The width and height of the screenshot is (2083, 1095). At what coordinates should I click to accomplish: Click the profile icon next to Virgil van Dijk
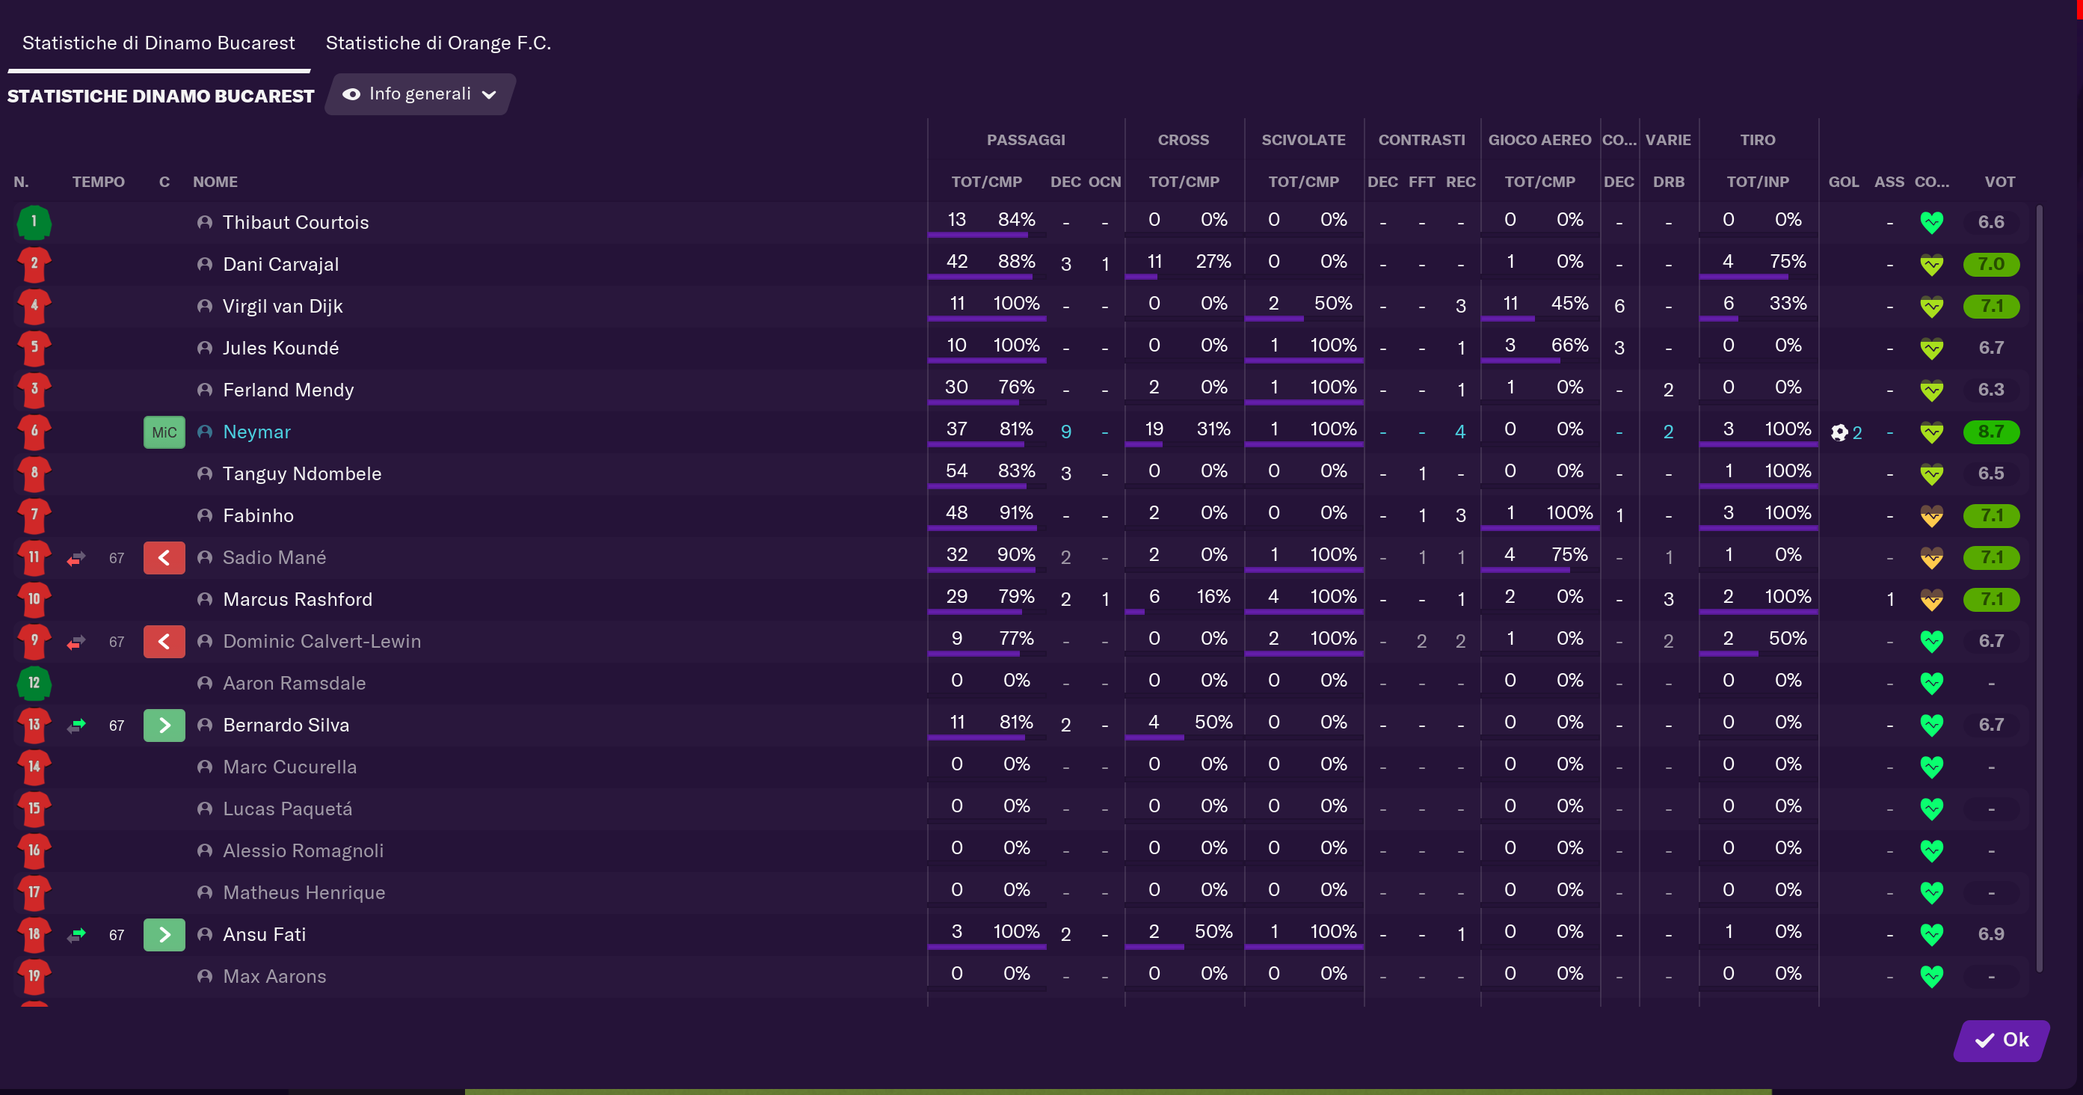pos(205,307)
